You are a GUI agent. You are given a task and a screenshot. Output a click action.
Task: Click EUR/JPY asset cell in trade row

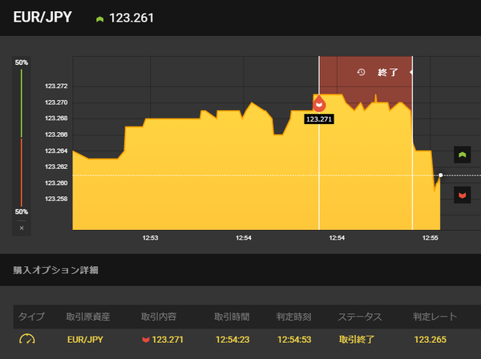point(85,340)
